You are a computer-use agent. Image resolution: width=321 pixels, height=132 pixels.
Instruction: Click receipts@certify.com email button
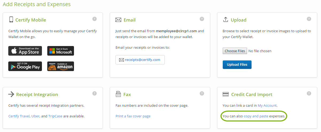(x=140, y=60)
